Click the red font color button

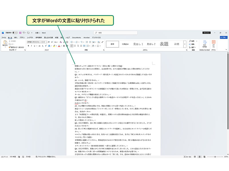pos(59,46)
